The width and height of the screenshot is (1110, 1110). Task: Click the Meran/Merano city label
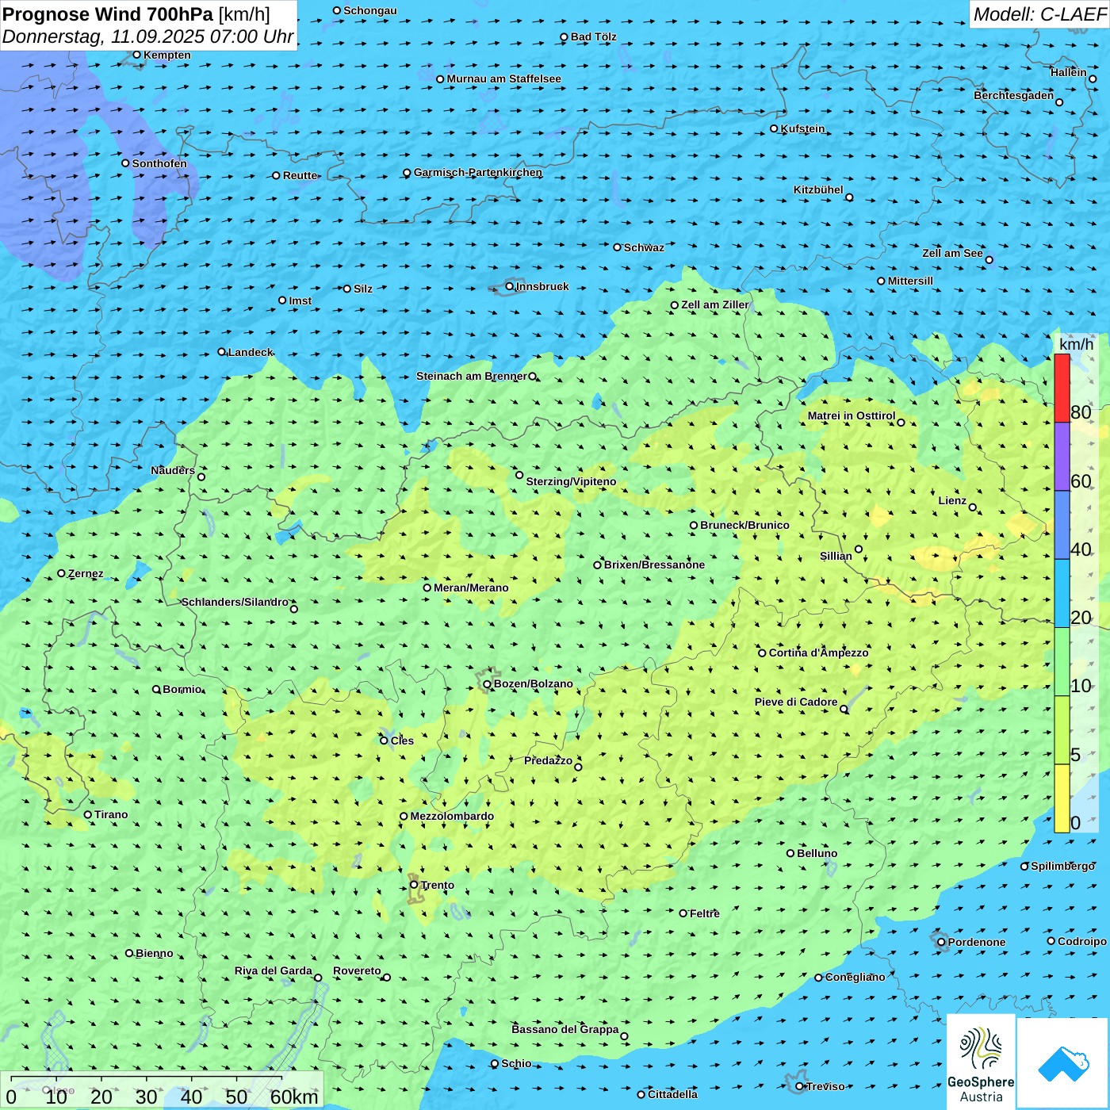pos(471,588)
